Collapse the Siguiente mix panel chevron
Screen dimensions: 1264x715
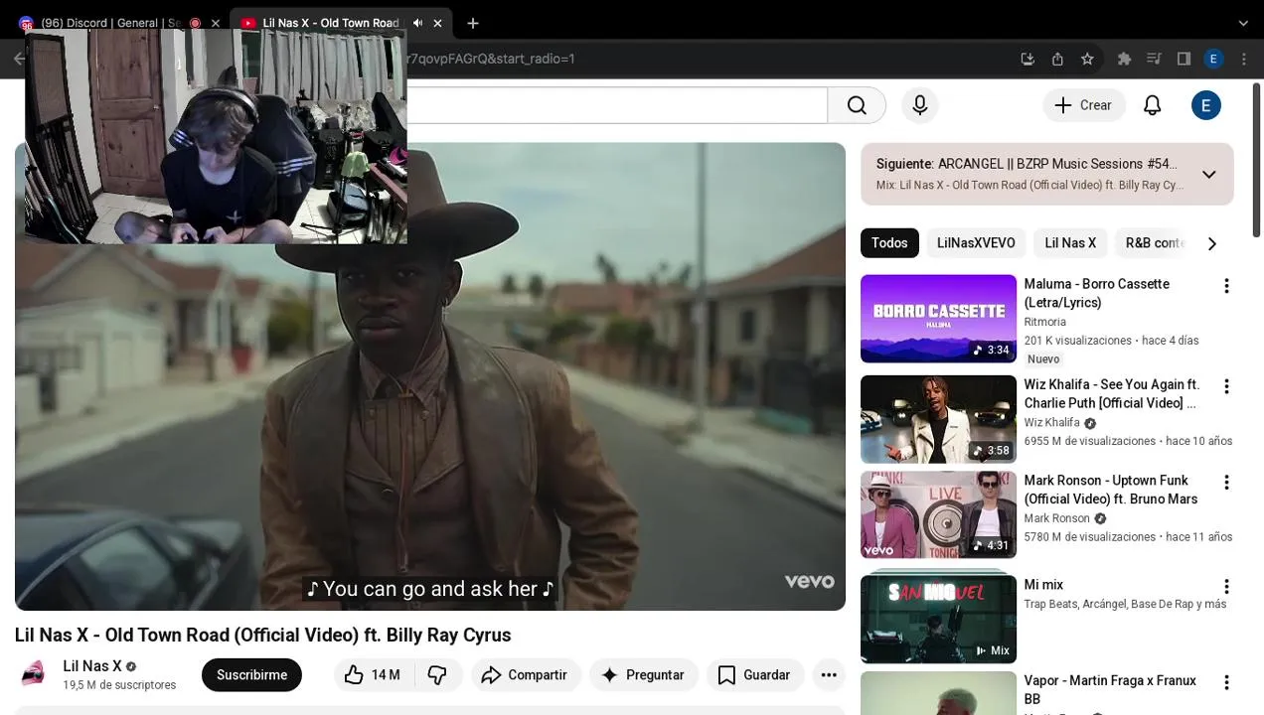pyautogui.click(x=1209, y=175)
